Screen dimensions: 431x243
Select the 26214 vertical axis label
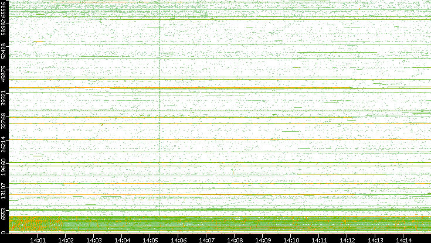point(5,144)
